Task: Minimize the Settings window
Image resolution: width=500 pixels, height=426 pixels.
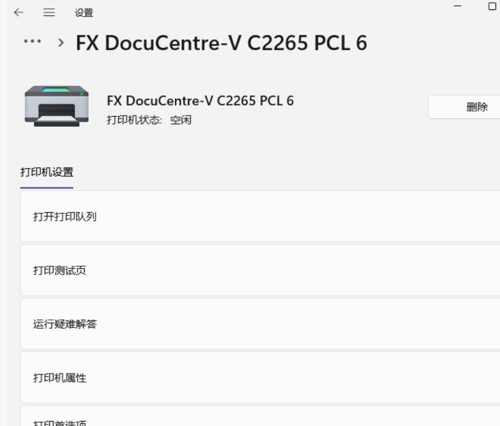Action: 457,7
